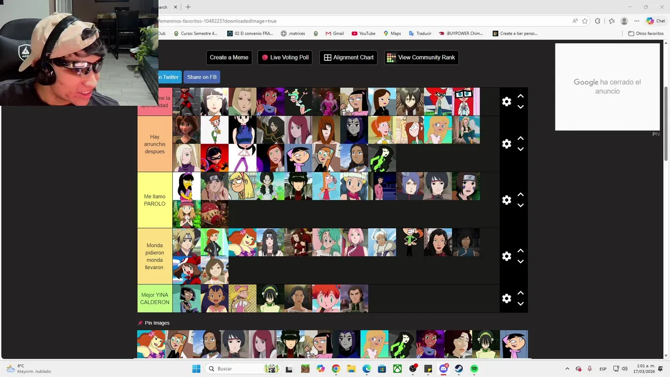This screenshot has height=377, width=670.
Task: Open Microsoft Edge from taskbar
Action: click(366, 369)
